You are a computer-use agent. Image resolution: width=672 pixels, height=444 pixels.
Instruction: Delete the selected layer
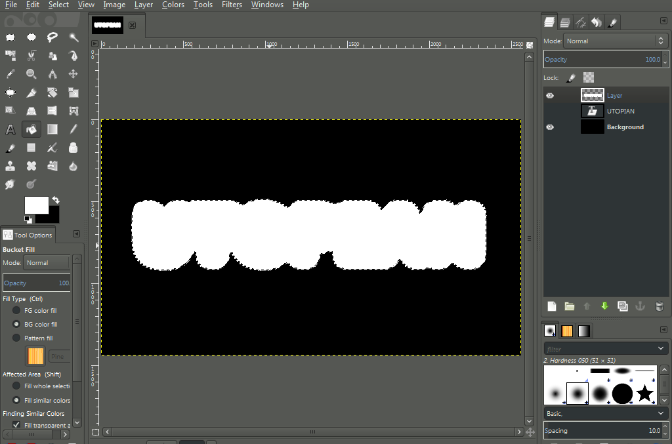[660, 306]
